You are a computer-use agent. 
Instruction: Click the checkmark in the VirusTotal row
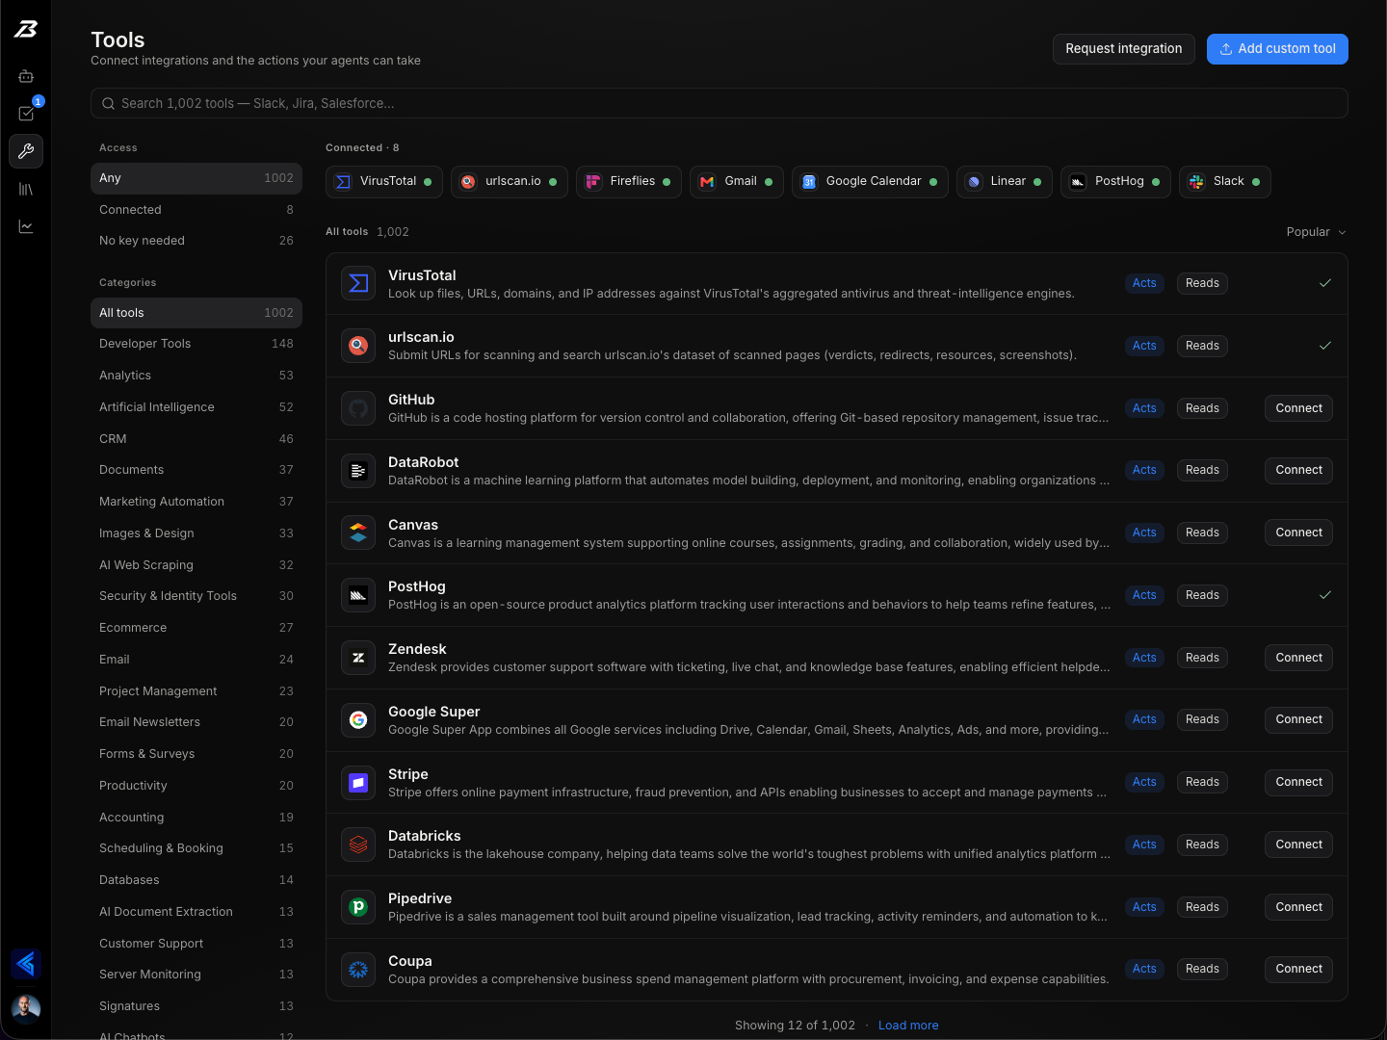(1325, 283)
